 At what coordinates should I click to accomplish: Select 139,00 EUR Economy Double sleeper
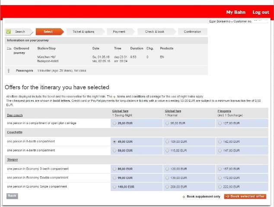coord(167,178)
